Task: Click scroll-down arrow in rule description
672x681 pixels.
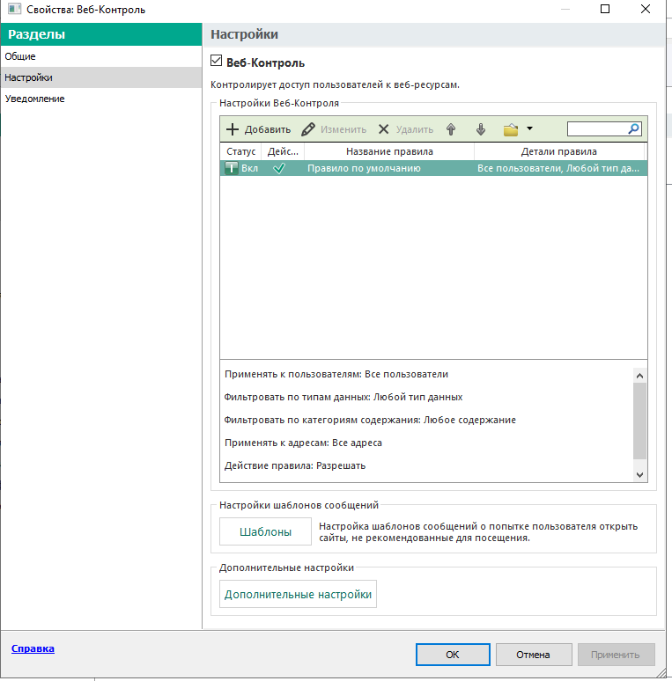Action: pos(639,475)
